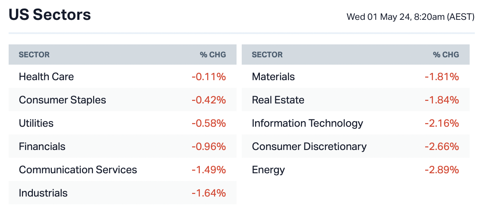Select Information Technology sector
480x206 pixels.
(x=307, y=123)
